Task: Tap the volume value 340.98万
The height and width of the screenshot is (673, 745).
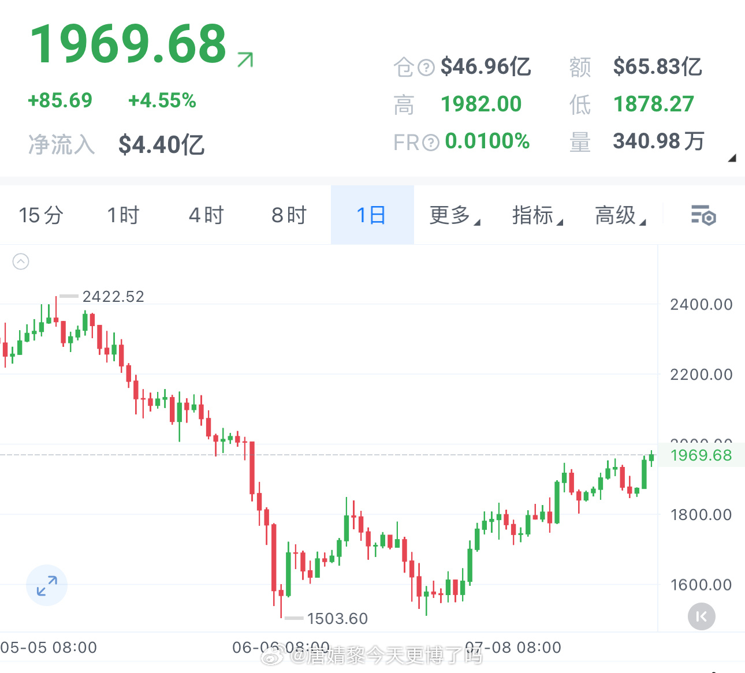Action: click(x=659, y=141)
